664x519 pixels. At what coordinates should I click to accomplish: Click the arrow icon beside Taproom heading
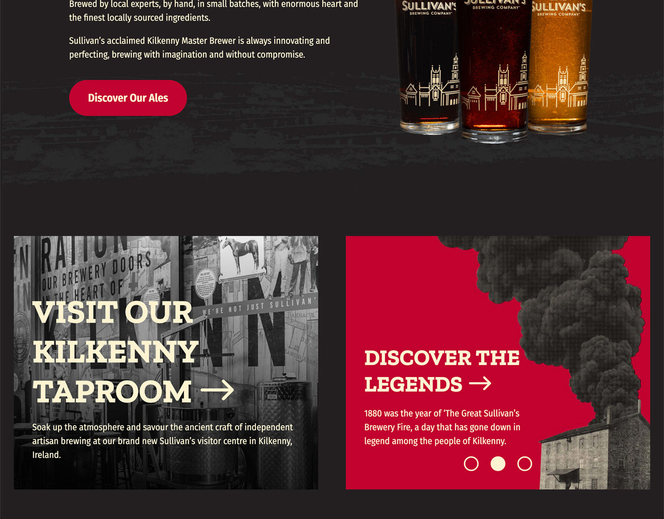point(218,390)
